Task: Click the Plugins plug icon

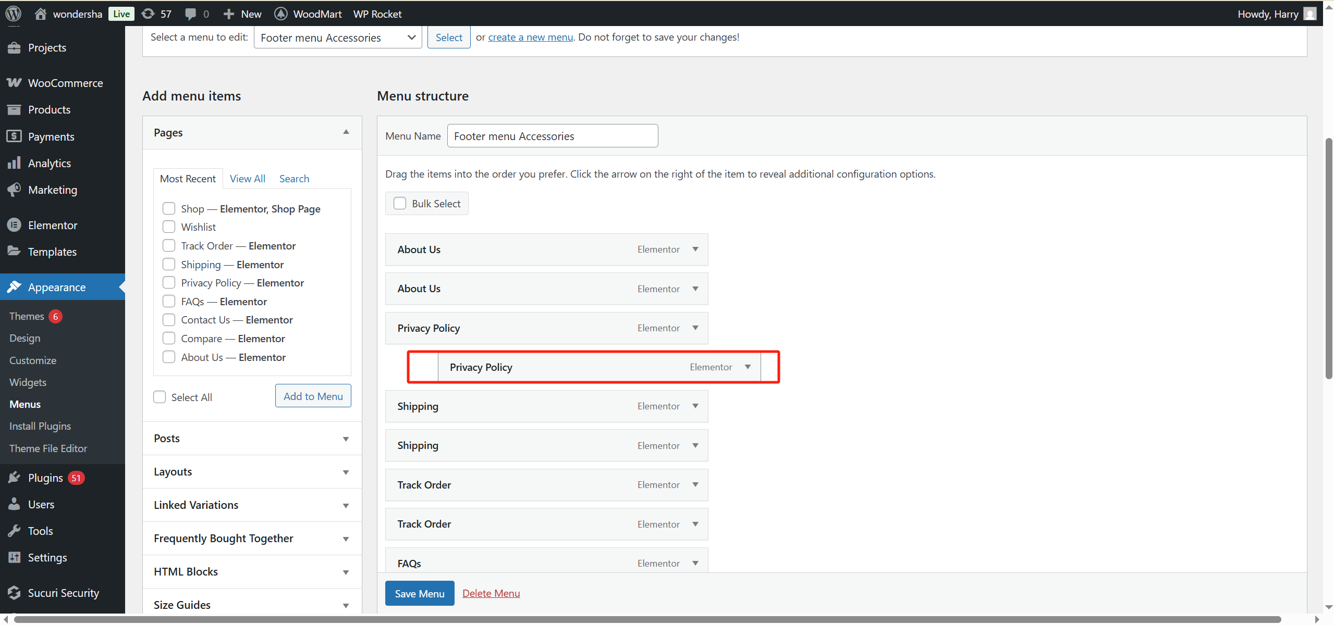Action: click(14, 478)
